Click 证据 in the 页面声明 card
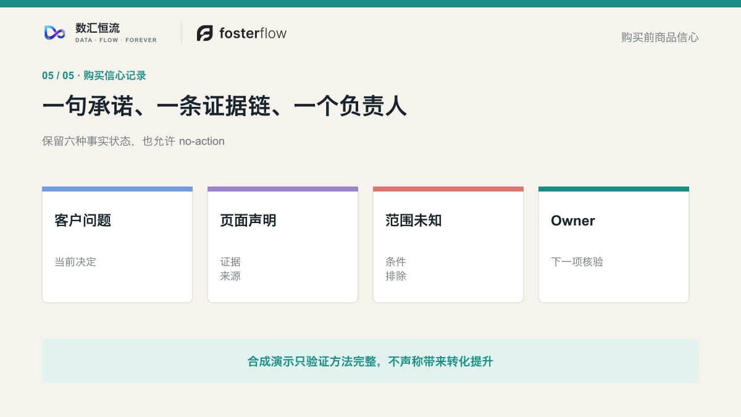Image resolution: width=741 pixels, height=417 pixels. [x=230, y=261]
